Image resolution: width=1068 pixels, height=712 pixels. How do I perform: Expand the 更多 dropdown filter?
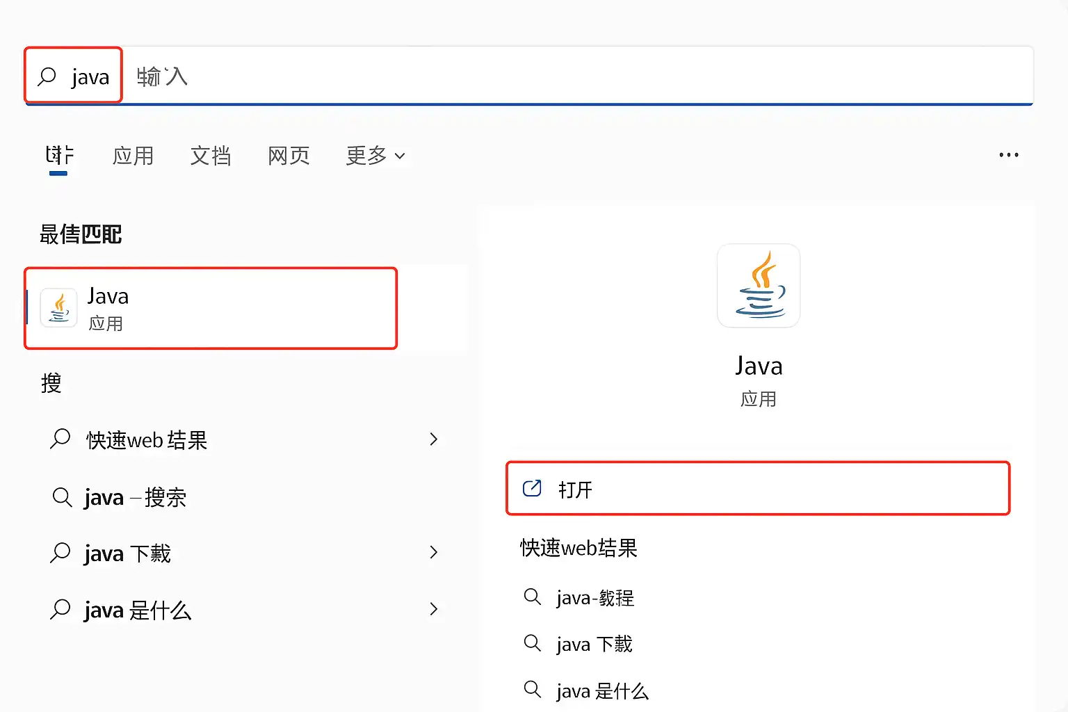[375, 156]
